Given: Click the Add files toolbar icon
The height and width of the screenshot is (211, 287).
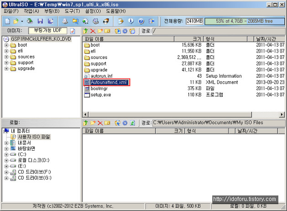Looking at the screenshot, I should [121, 21].
